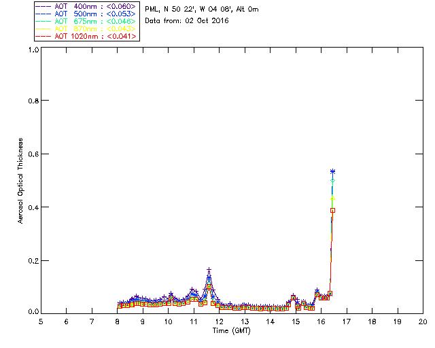Click the x-axis label 12

pyautogui.click(x=219, y=321)
